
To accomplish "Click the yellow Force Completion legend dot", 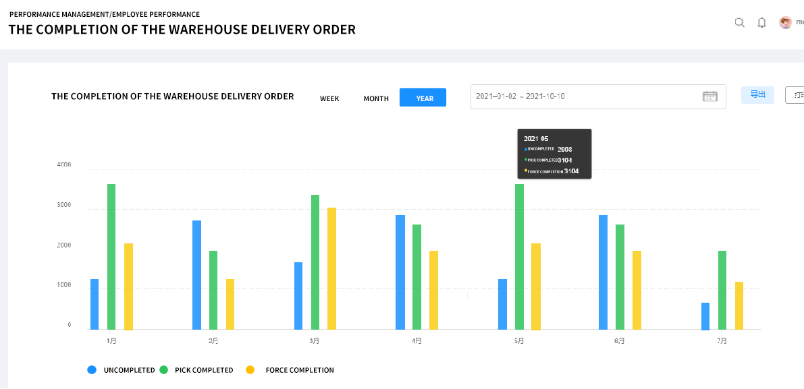I will [x=250, y=370].
